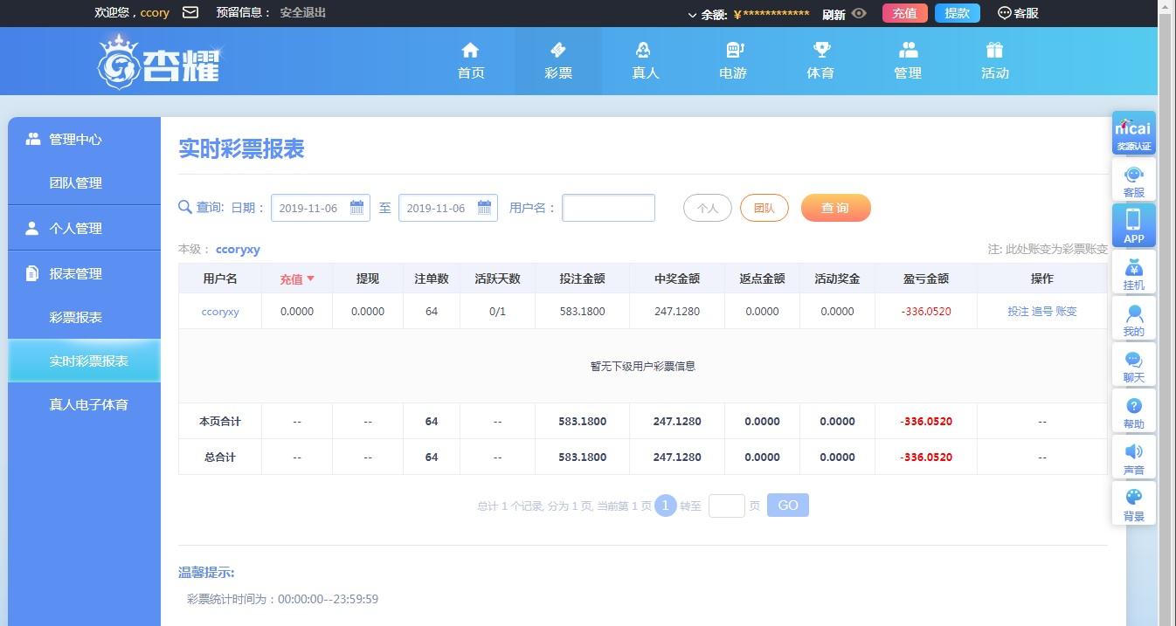Click the 杏耀 site logo
Screen dimensions: 1176x626
coord(159,61)
